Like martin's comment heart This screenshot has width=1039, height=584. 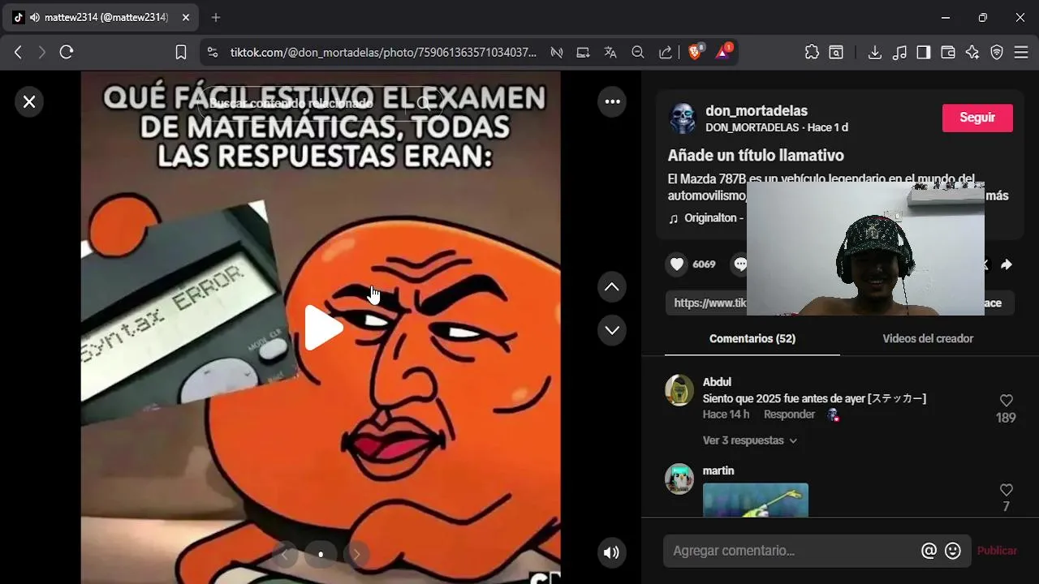pyautogui.click(x=1006, y=490)
